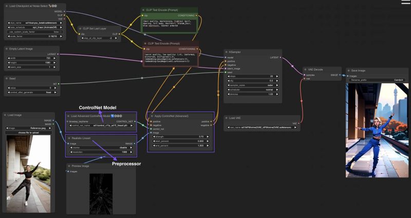The width and height of the screenshot is (411, 218).
Task: Open control_net_name lineart model selector
Action: tap(101, 125)
